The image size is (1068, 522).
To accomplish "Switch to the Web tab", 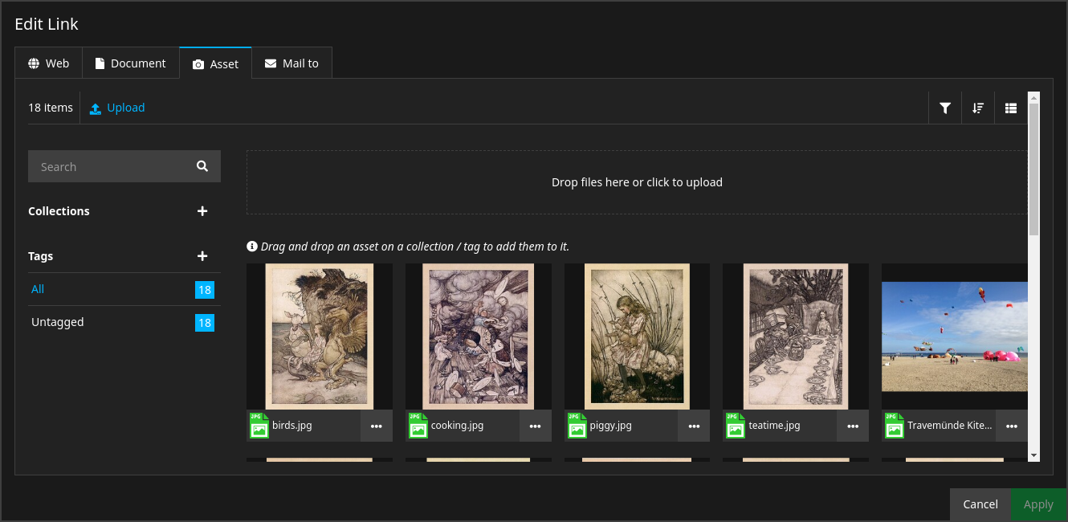I will coord(49,63).
